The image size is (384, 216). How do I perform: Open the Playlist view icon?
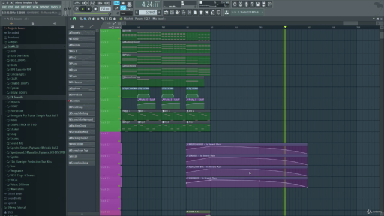[166, 12]
